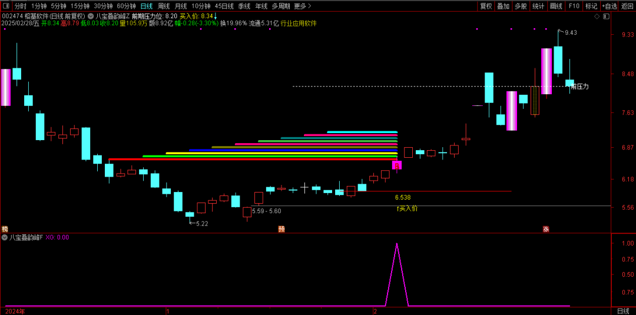Screen dimensions: 636x315
Task: Click the 预 marker icon below the chart
Action: [x=281, y=229]
